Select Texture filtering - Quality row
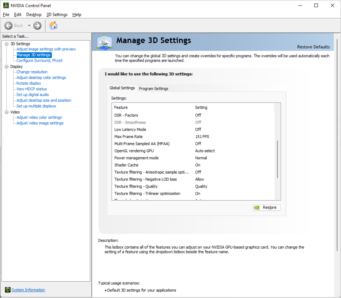The height and width of the screenshot is (298, 341). (193, 186)
